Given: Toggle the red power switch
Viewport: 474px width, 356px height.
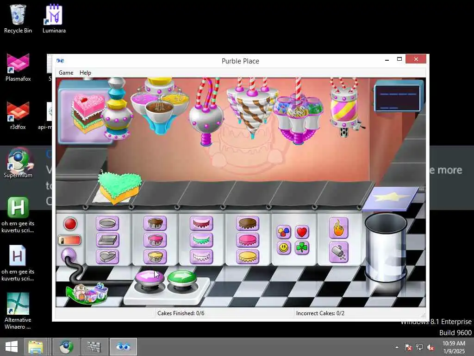Looking at the screenshot, I should (x=69, y=241).
